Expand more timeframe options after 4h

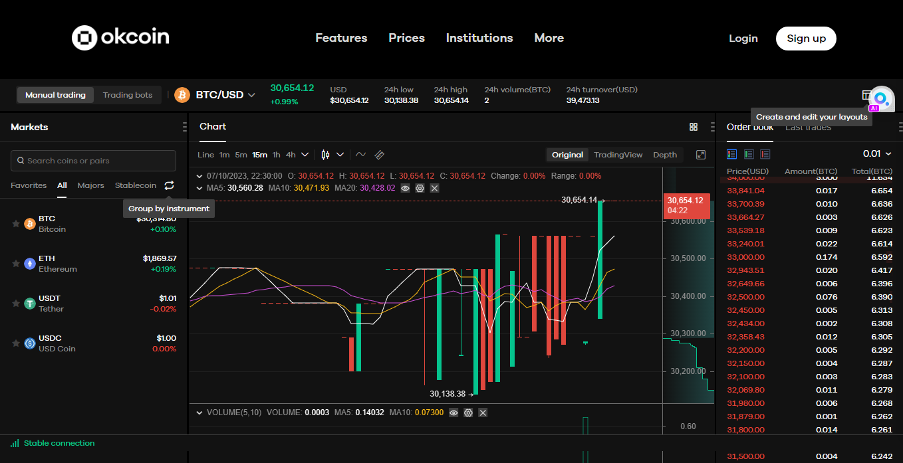(305, 155)
